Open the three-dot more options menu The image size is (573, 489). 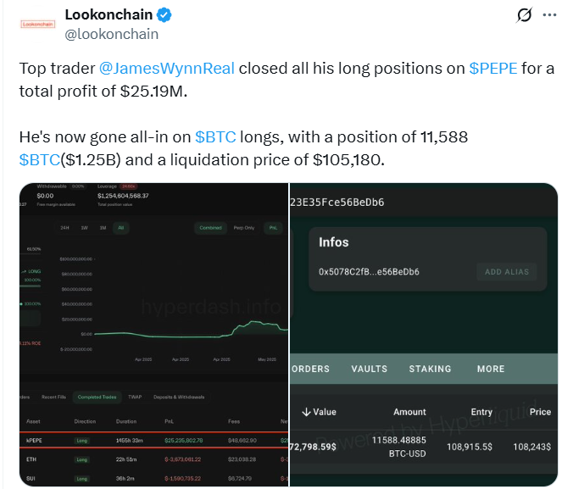click(x=549, y=15)
